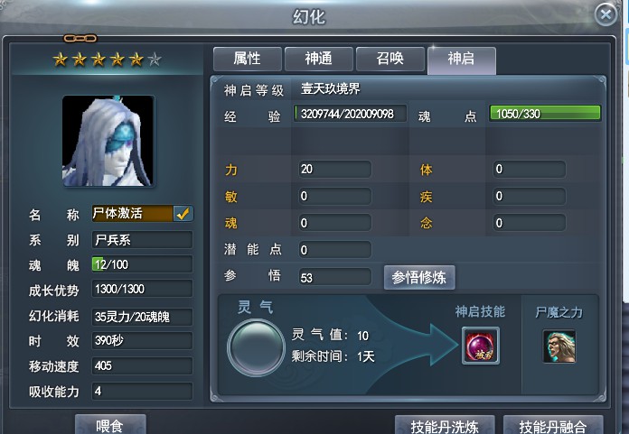
Task: Toggle the checkmark next to 尸体激活
Action: click(183, 214)
